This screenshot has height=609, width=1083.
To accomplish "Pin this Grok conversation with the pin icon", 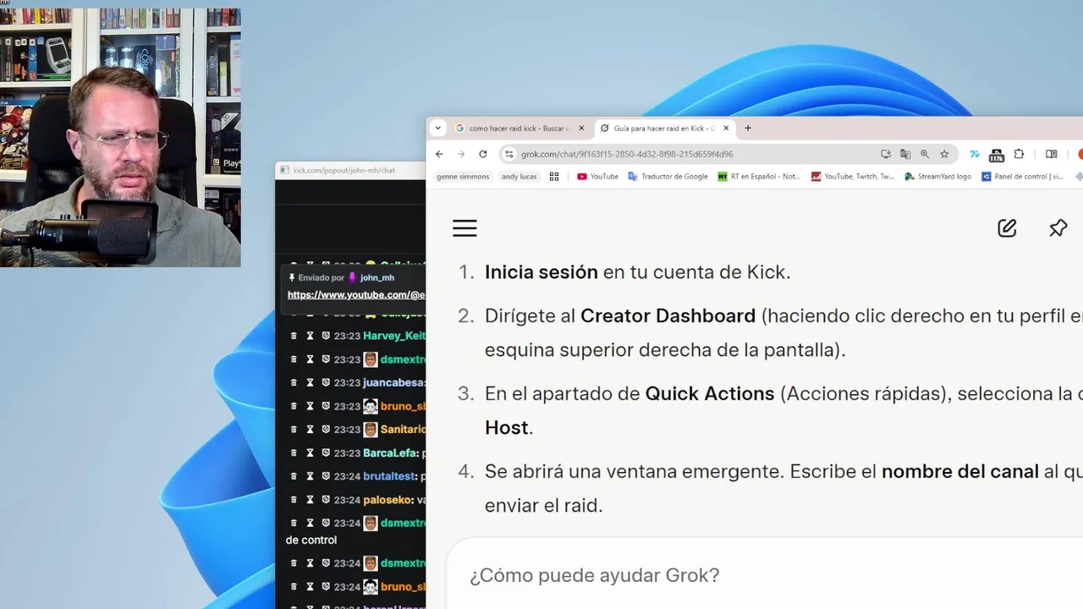I will pos(1058,228).
